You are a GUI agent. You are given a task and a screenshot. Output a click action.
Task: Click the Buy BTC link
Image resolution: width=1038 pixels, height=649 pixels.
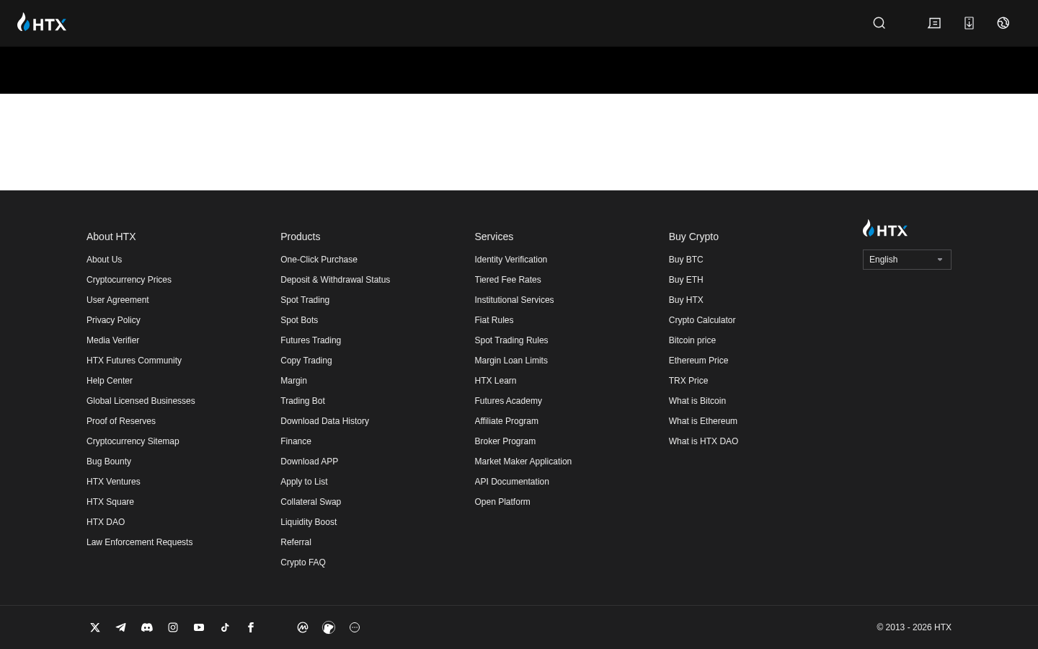point(686,260)
